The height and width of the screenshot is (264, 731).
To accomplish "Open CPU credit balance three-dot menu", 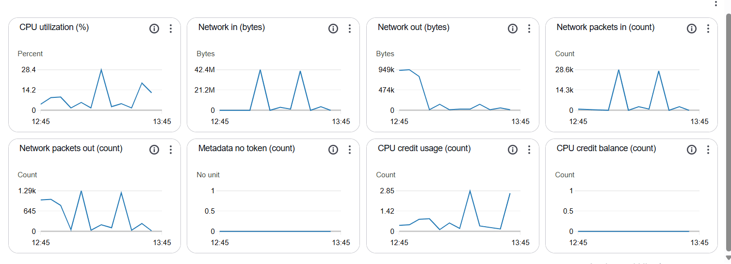I will 708,150.
